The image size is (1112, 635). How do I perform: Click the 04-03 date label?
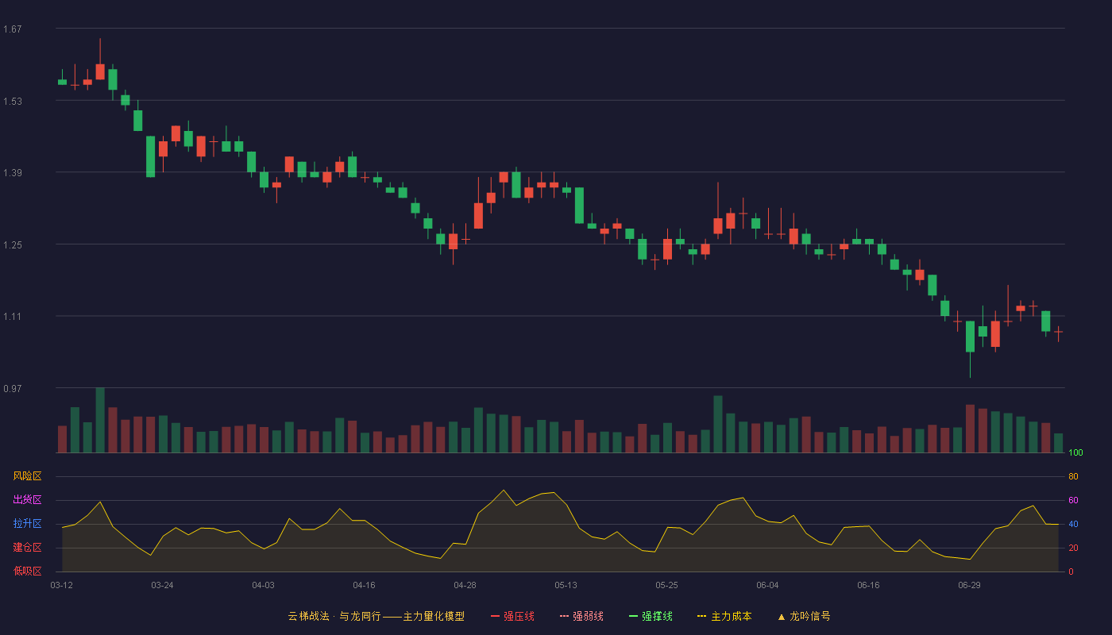263,585
